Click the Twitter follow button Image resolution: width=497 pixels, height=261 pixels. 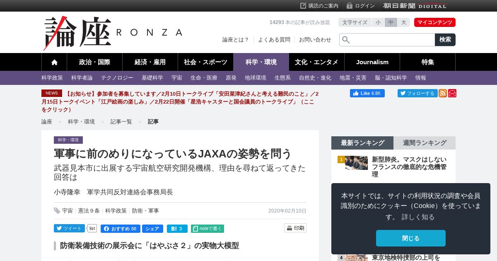coord(417,93)
